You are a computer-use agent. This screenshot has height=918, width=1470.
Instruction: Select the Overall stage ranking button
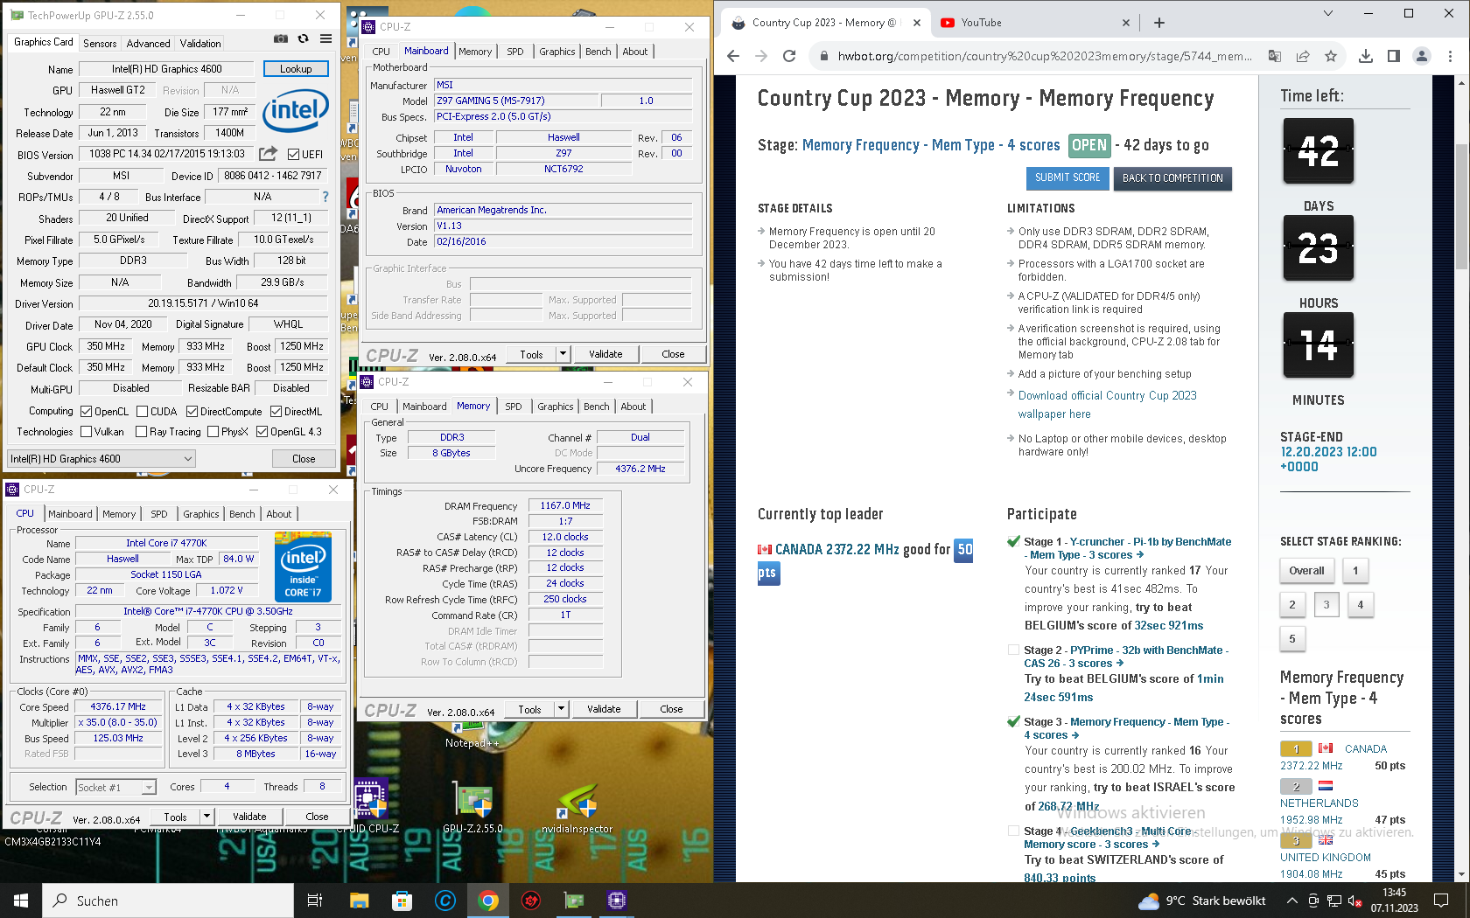point(1306,571)
